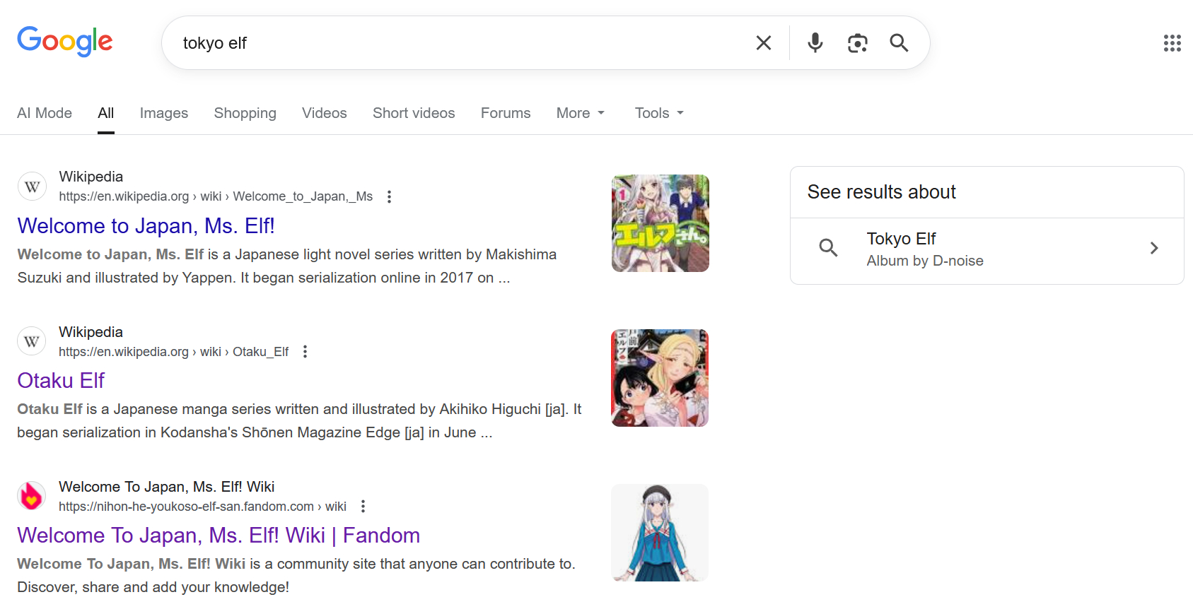Click the "community site that anyone can contribute" snippet

[x=296, y=575]
